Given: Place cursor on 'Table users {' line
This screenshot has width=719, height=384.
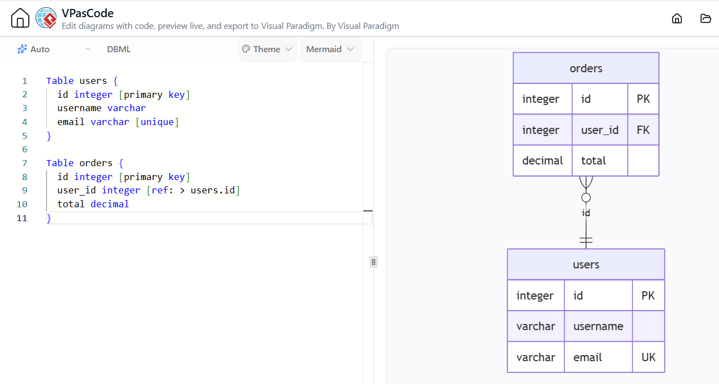Looking at the screenshot, I should 82,81.
